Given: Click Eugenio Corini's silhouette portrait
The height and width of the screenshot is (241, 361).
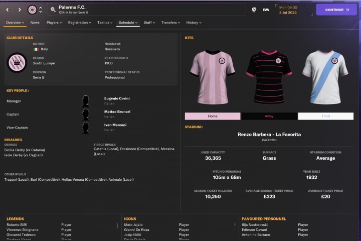Looking at the screenshot, I should [x=85, y=101].
